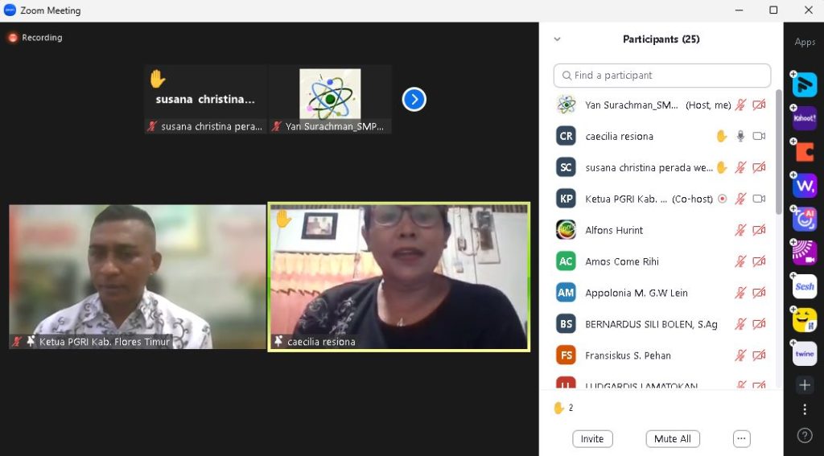Select Amos Come Rihi in participant list
This screenshot has height=456, width=824.
[622, 261]
